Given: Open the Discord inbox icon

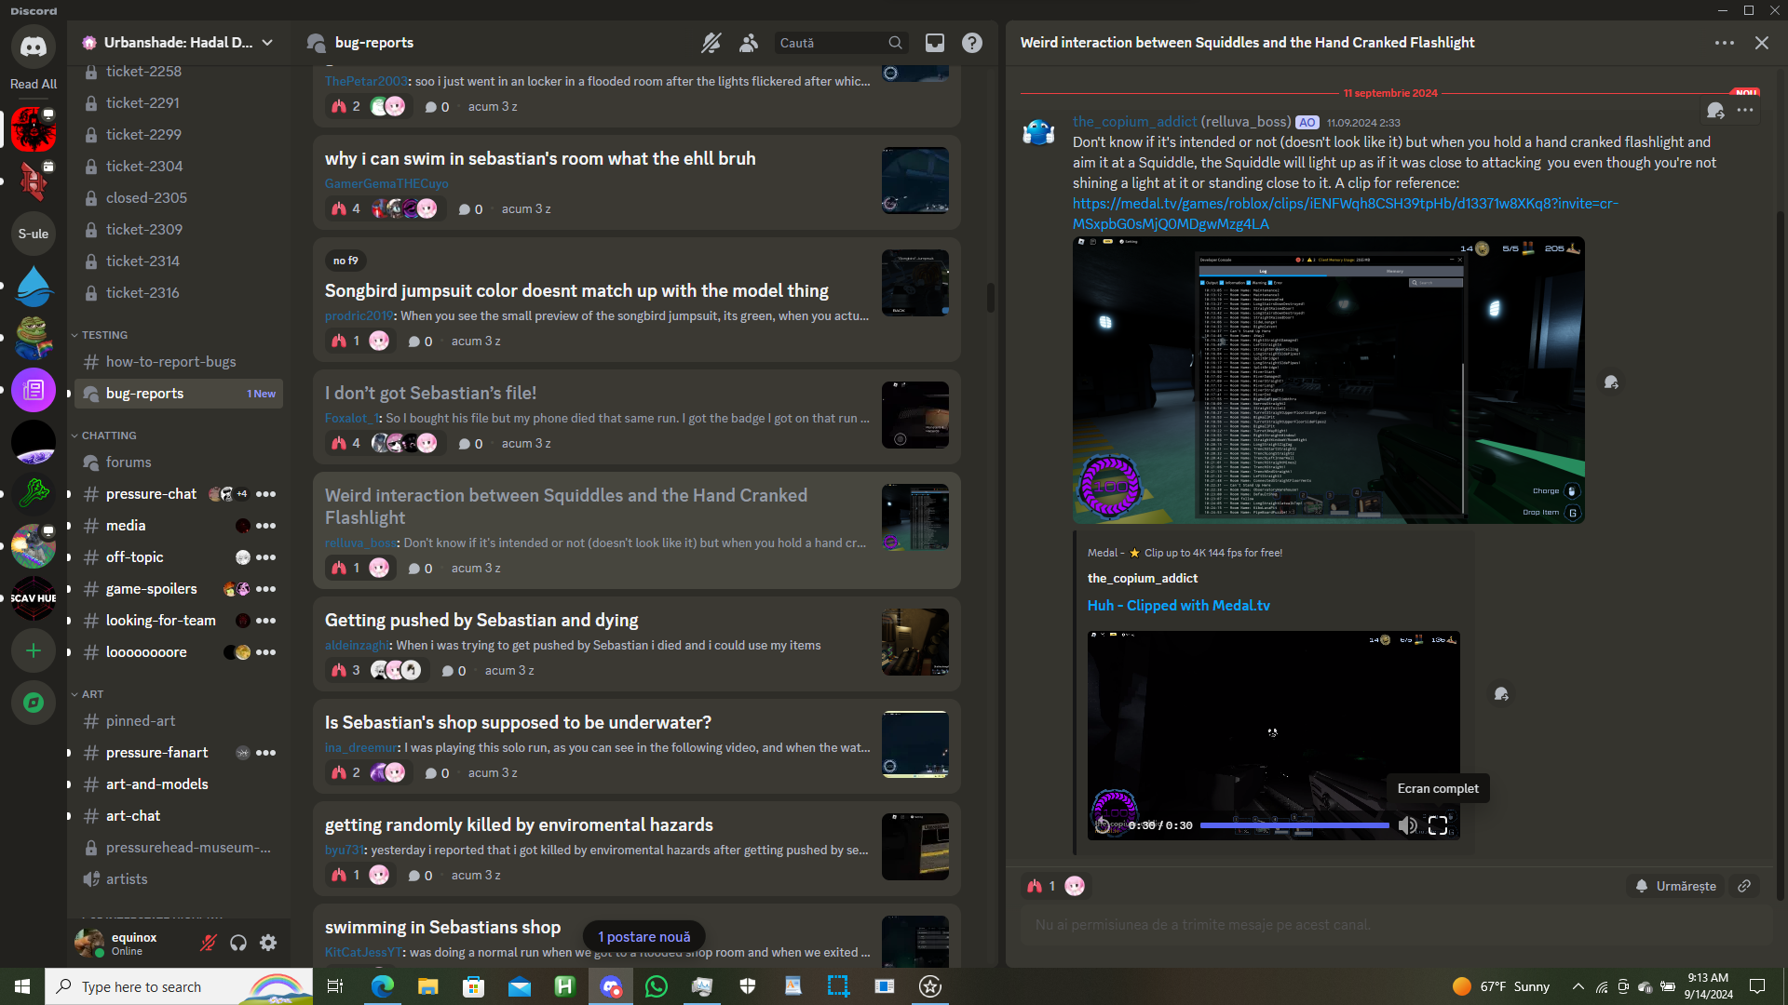Looking at the screenshot, I should [934, 43].
